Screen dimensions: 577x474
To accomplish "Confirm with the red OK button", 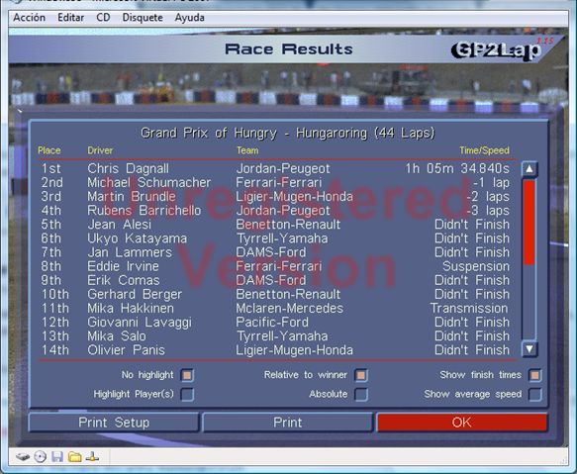I will (x=461, y=423).
